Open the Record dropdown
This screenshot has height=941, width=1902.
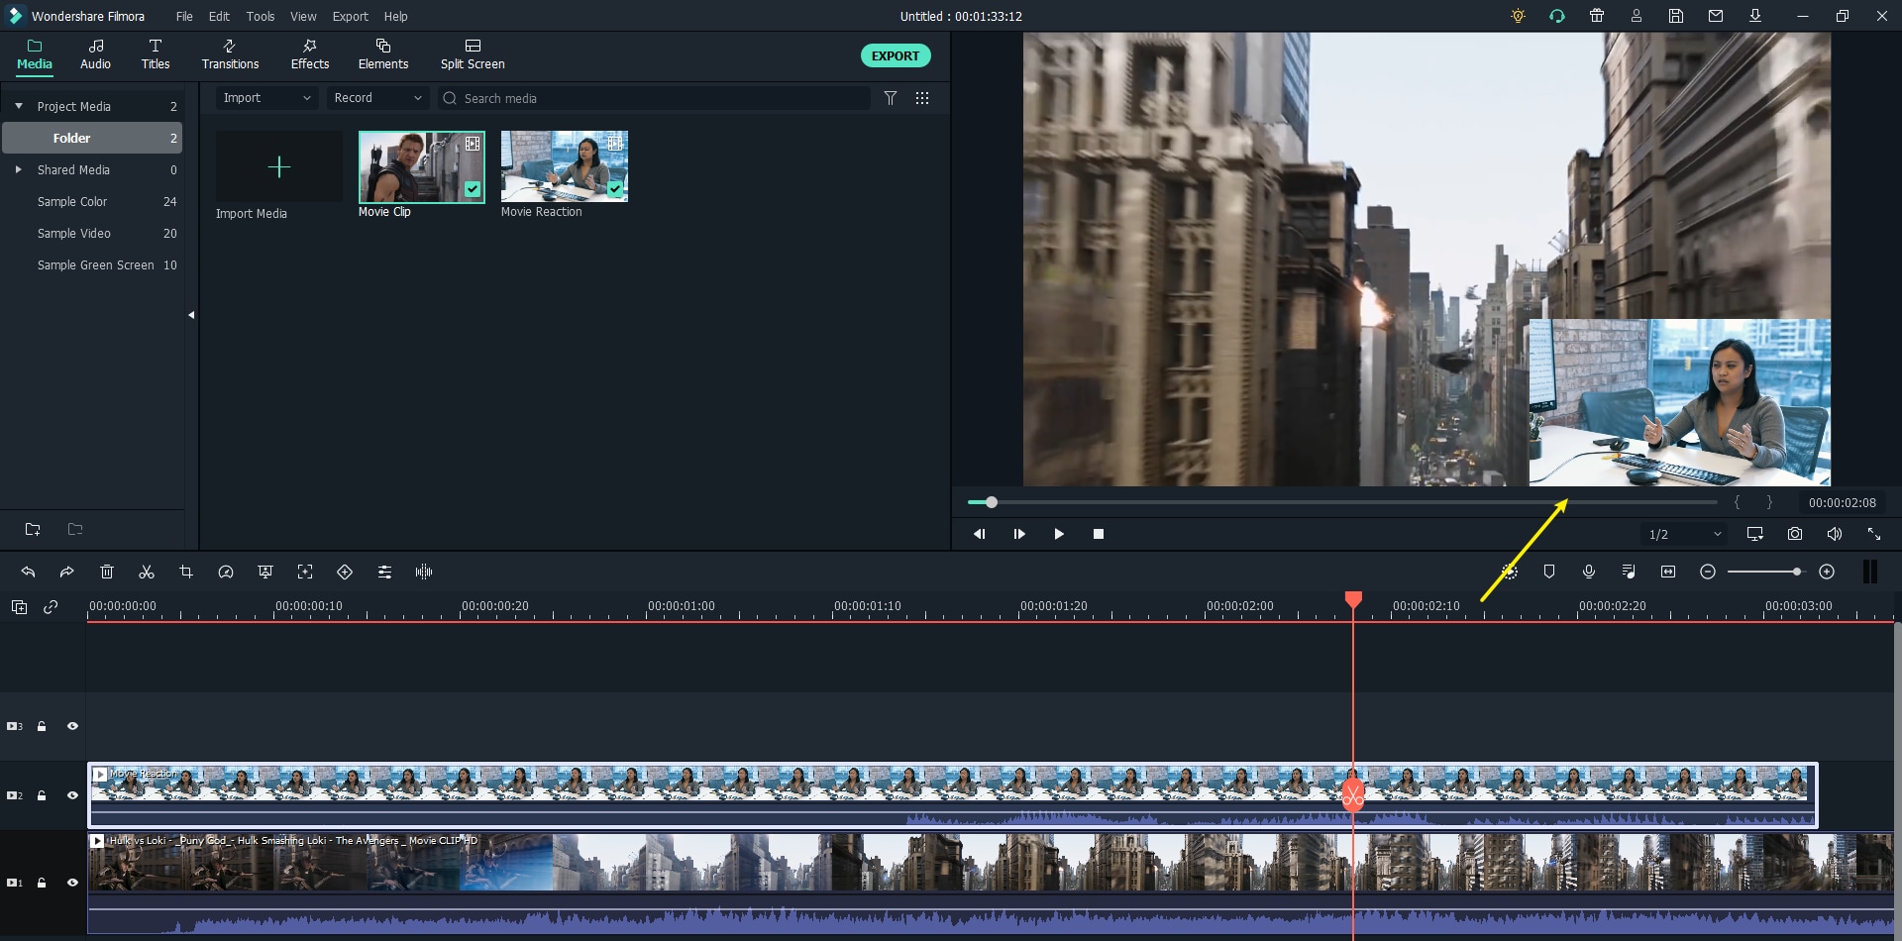click(377, 98)
